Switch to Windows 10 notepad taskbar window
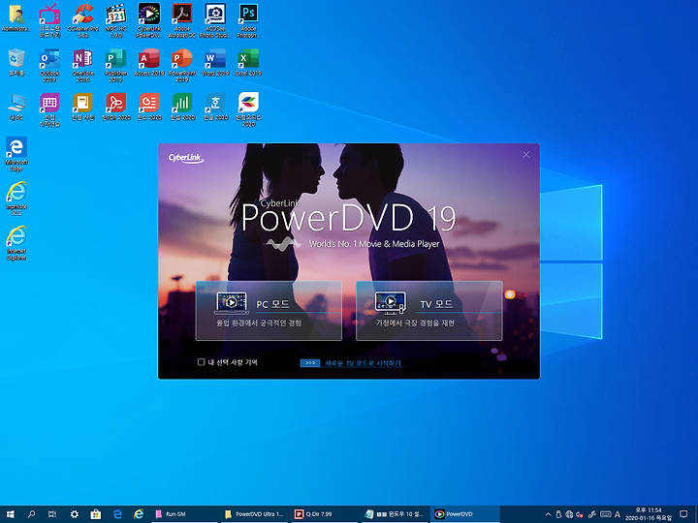Screen dimensions: 698x523 click(395, 514)
